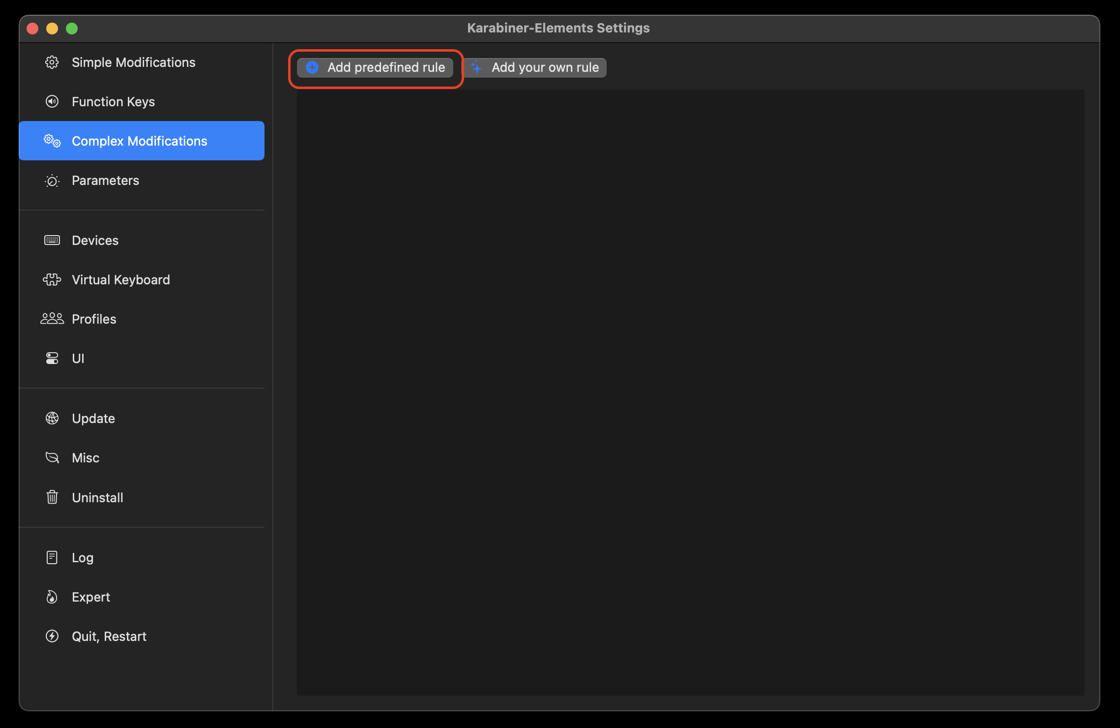Viewport: 1120px width, 728px height.
Task: Click the Expert flame icon
Action: (x=52, y=597)
